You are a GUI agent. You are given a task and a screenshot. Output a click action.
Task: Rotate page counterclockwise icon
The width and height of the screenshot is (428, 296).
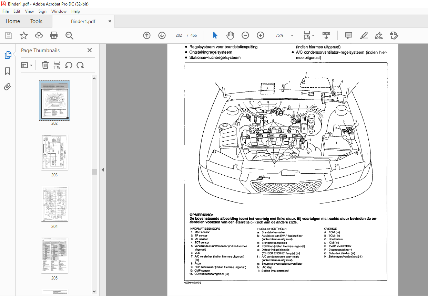click(x=69, y=65)
